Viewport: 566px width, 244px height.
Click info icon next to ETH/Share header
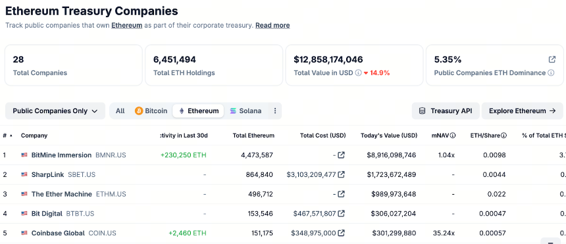tap(504, 135)
